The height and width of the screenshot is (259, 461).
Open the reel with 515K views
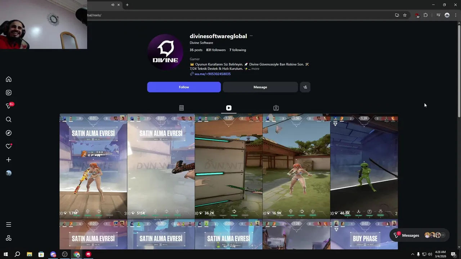pos(161,166)
